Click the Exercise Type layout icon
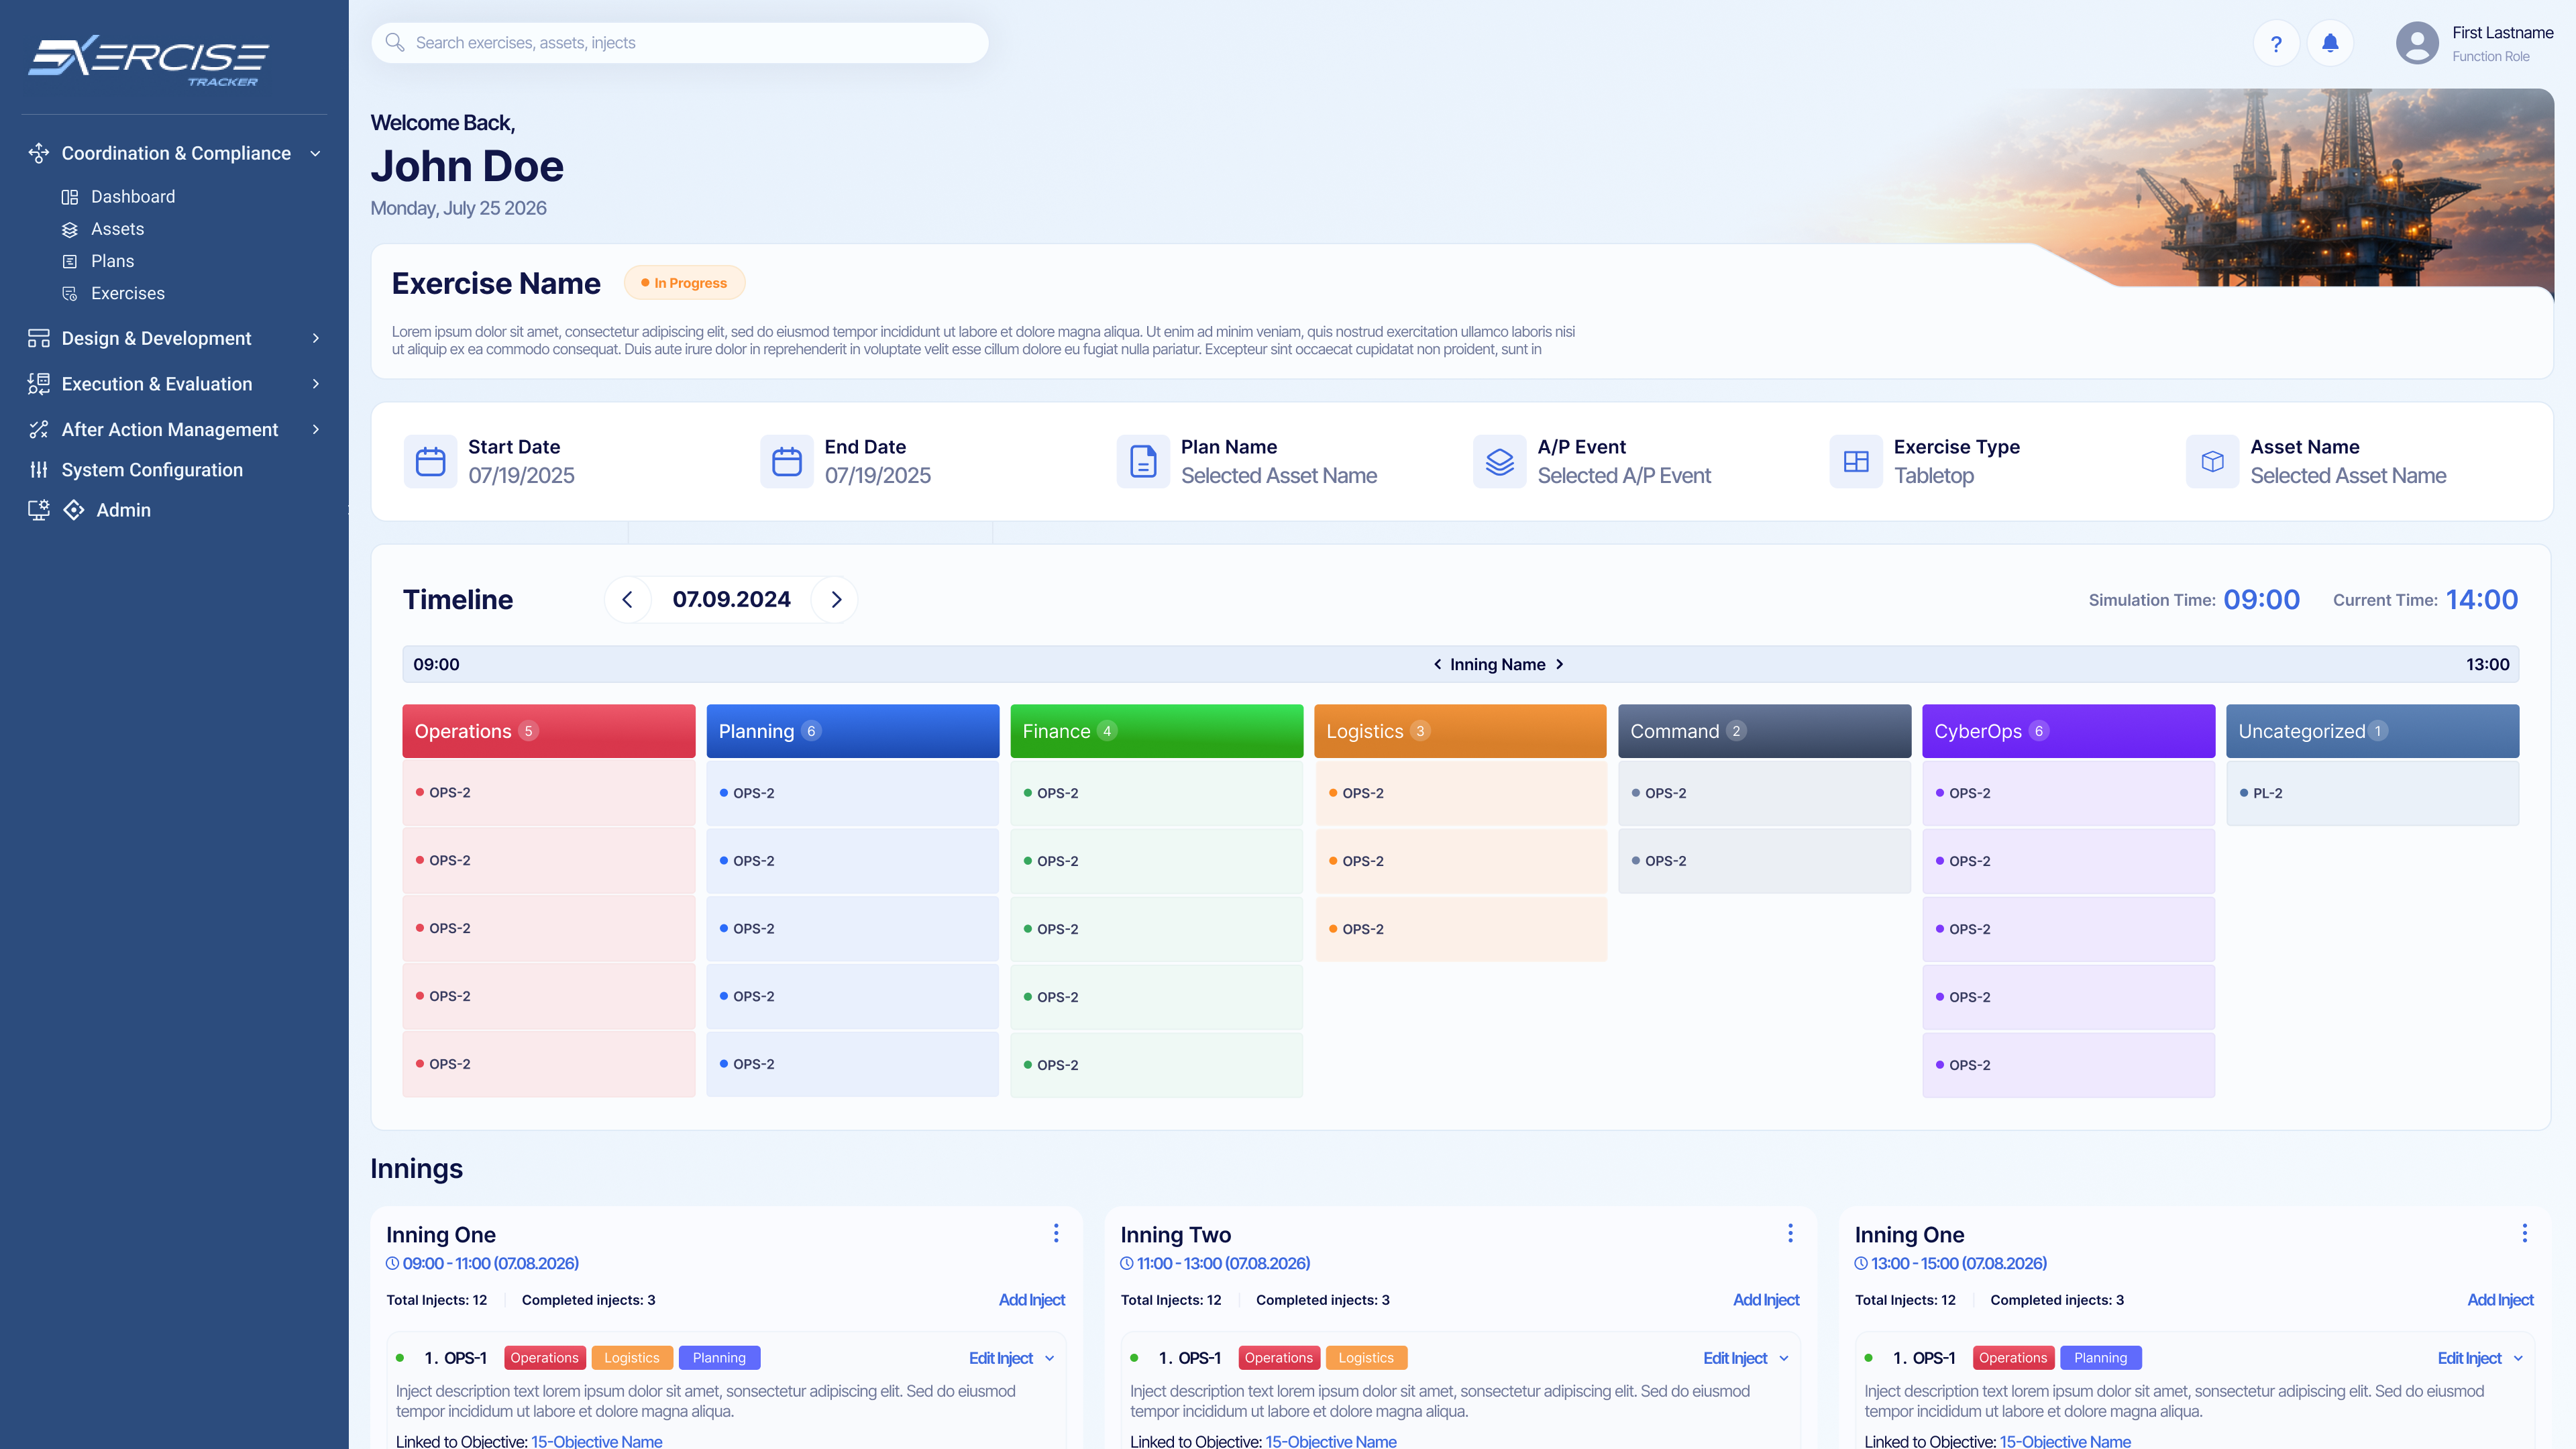This screenshot has width=2576, height=1449. [x=1856, y=461]
